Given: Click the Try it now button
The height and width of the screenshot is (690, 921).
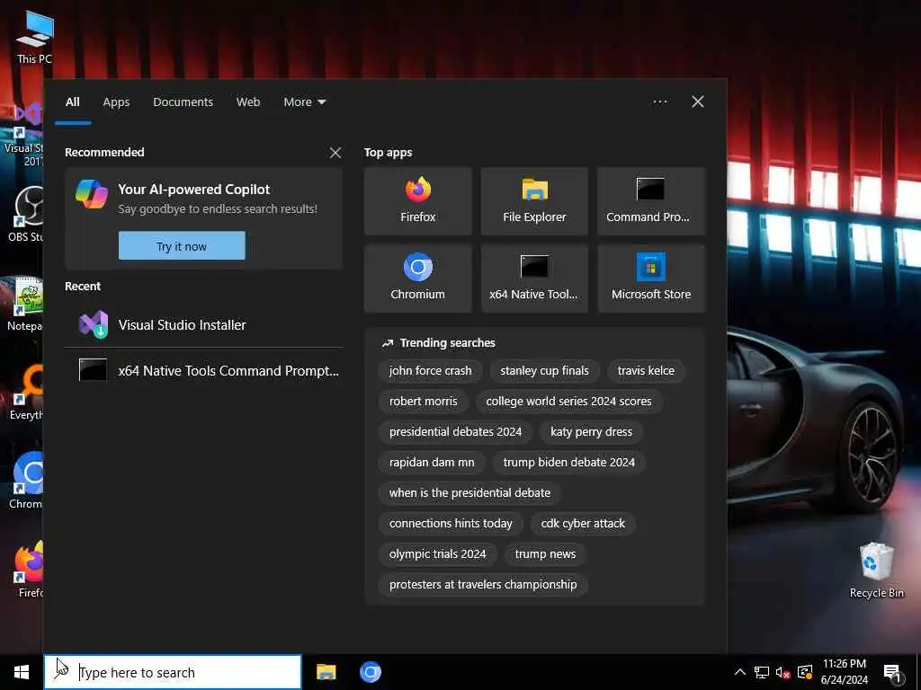Looking at the screenshot, I should 182,246.
